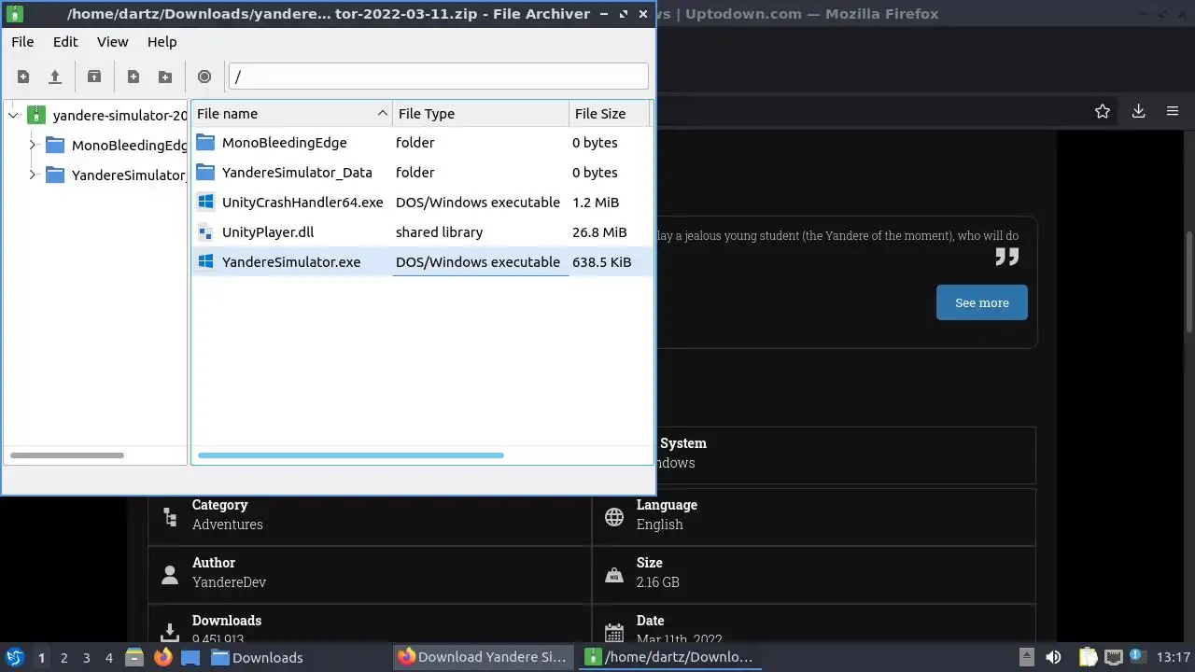
Task: Click the Add files toolbar icon
Action: point(134,77)
